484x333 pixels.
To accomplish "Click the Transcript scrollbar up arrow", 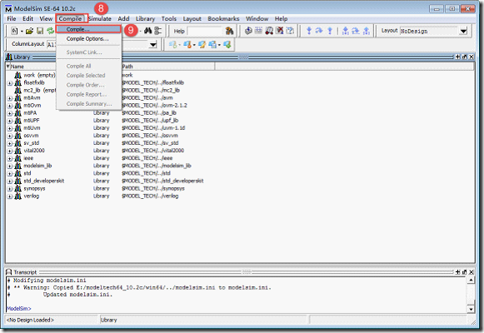I will (471, 281).
